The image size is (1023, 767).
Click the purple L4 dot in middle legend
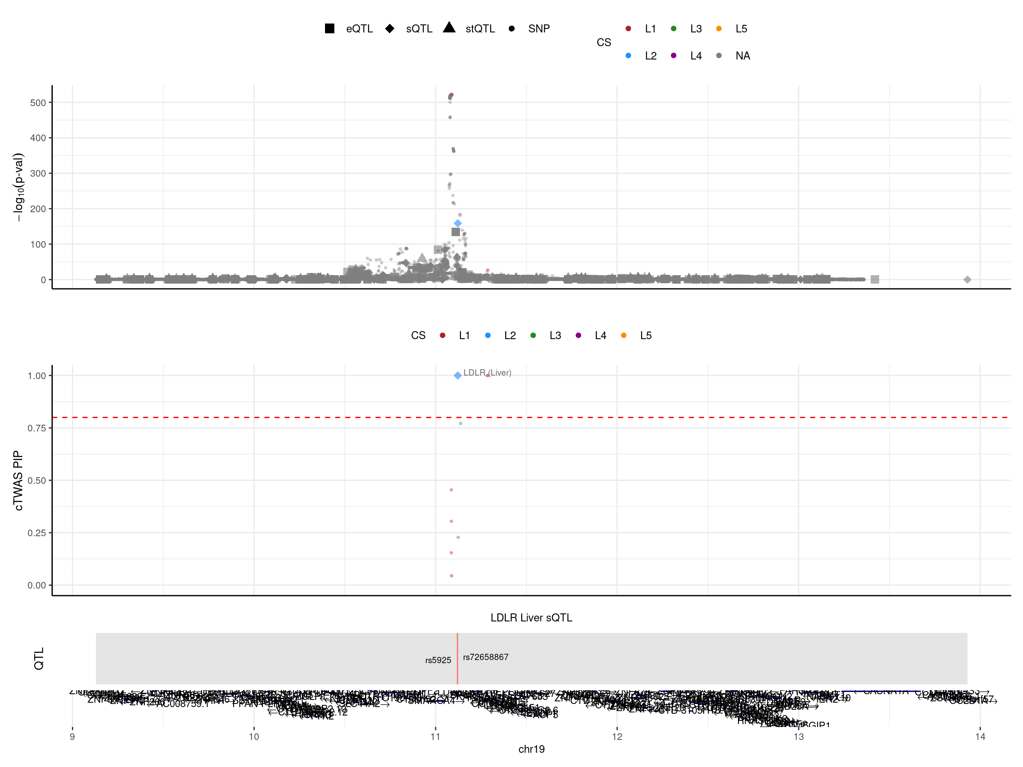[578, 335]
